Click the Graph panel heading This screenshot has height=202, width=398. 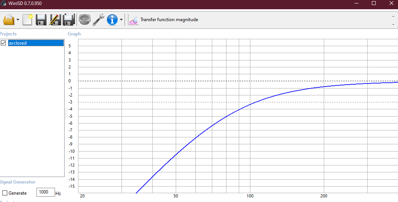(x=74, y=34)
